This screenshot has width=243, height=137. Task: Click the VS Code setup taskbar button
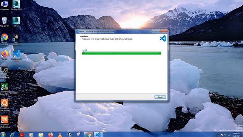(x=98, y=135)
